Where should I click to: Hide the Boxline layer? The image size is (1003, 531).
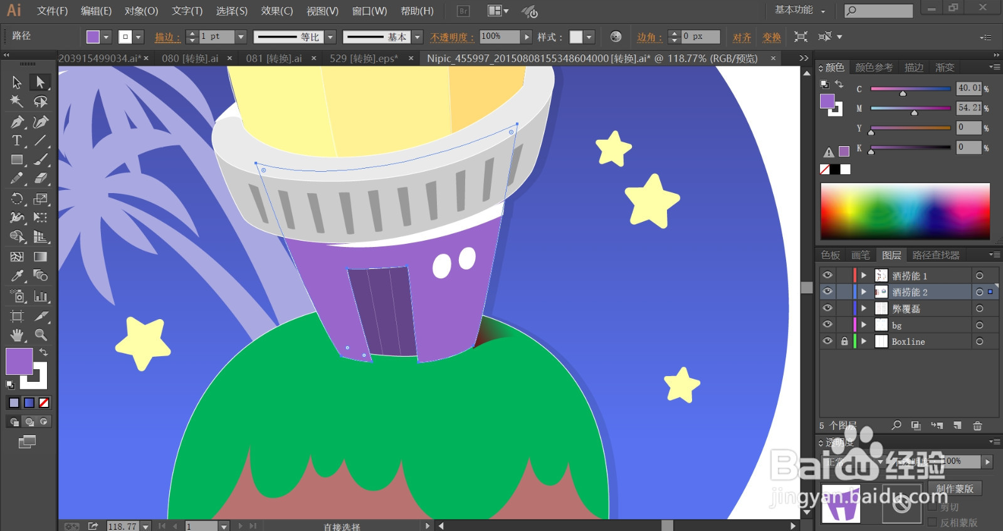[827, 341]
